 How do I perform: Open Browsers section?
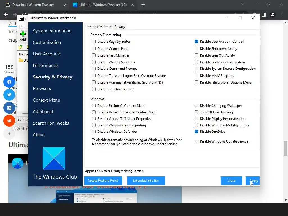(42, 89)
